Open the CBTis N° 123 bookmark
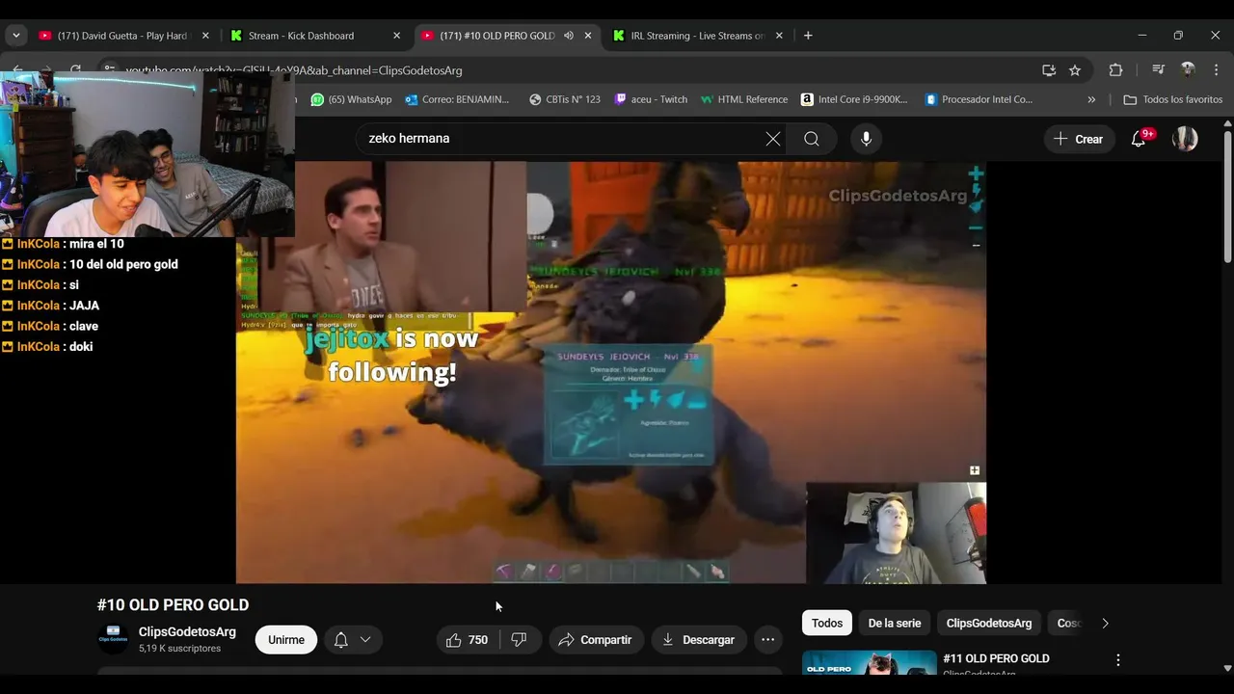Viewport: 1234px width, 694px height. point(565,99)
